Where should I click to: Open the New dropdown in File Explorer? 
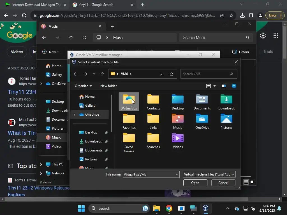pos(51,52)
